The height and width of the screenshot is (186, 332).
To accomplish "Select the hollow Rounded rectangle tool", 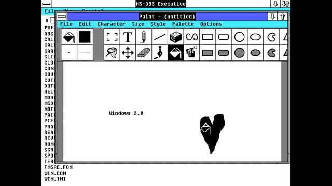I will pos(224,37).
